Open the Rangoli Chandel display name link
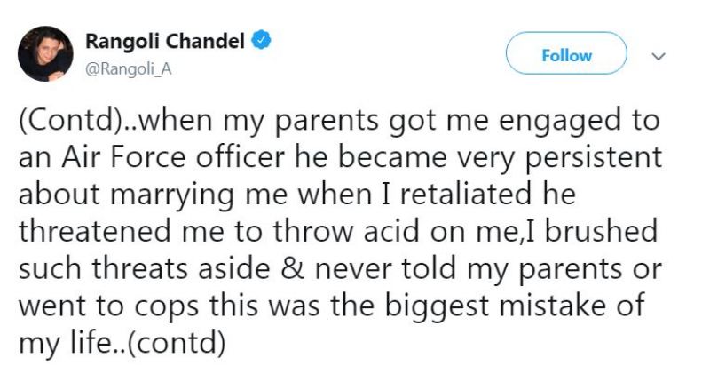 pos(164,42)
